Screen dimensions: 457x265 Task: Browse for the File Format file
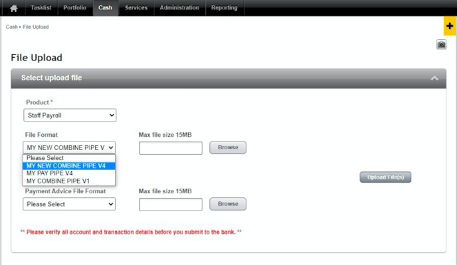[228, 147]
